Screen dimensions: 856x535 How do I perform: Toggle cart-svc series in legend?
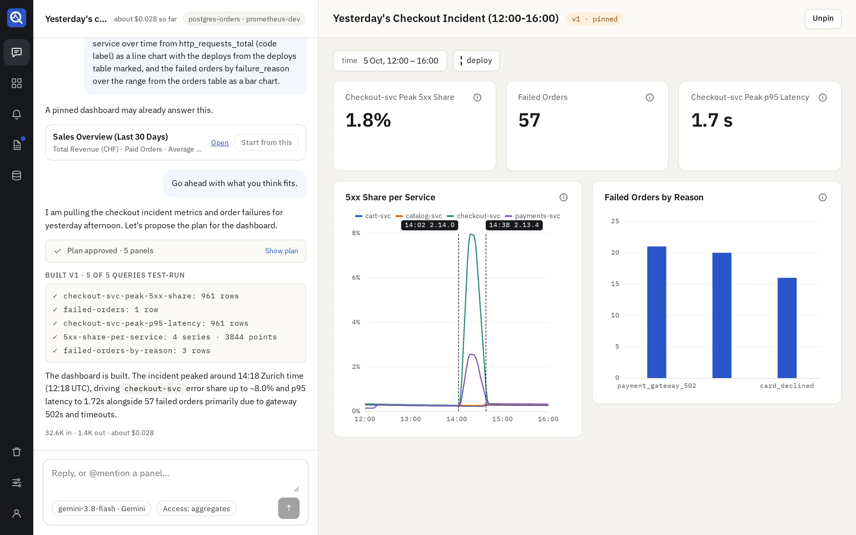[373, 216]
